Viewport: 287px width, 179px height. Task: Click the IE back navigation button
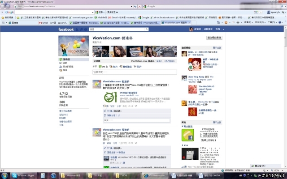click(x=3, y=6)
